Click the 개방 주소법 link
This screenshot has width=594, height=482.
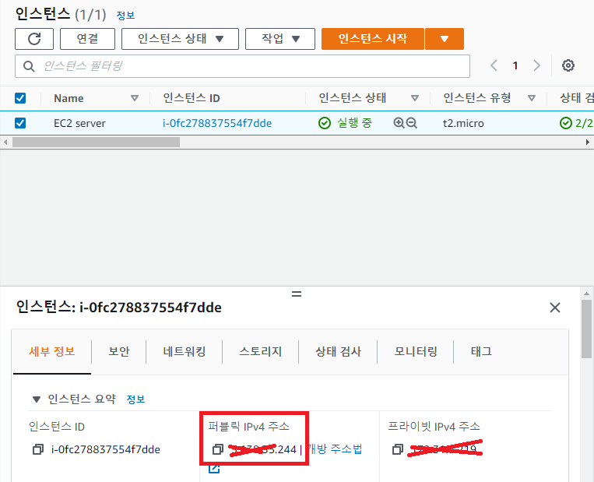click(335, 449)
